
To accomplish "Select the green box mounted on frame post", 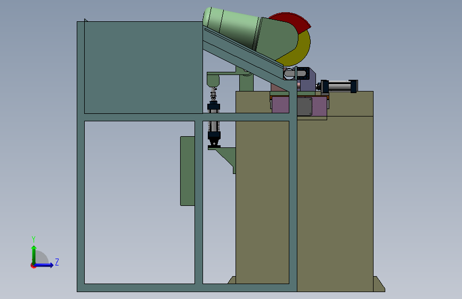I will tap(188, 171).
